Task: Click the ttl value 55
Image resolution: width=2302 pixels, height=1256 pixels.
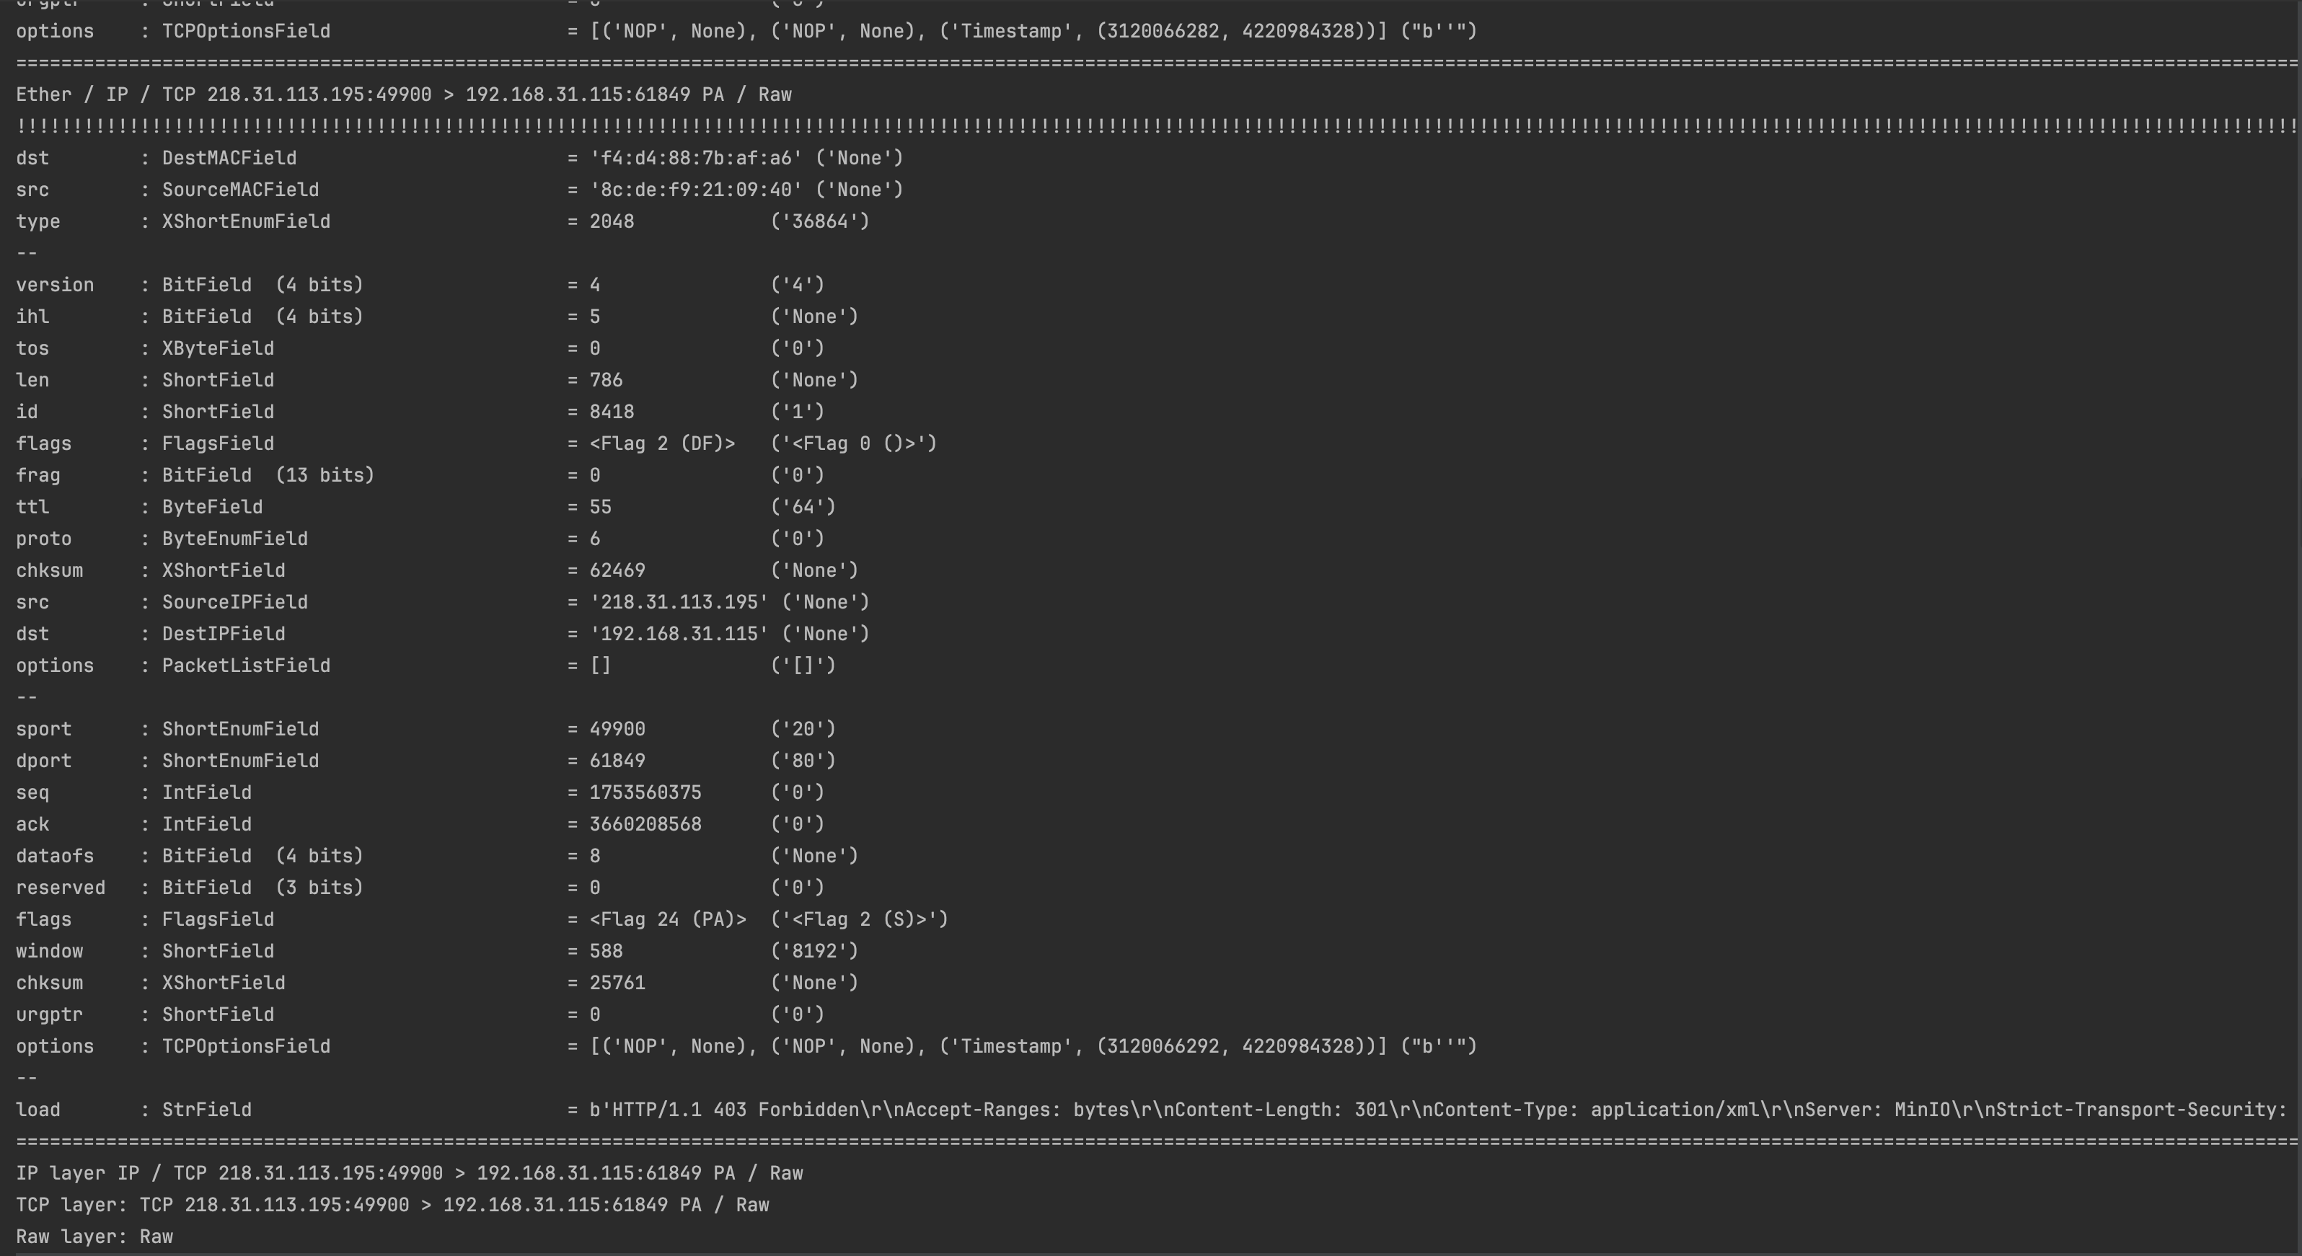Action: click(x=601, y=508)
